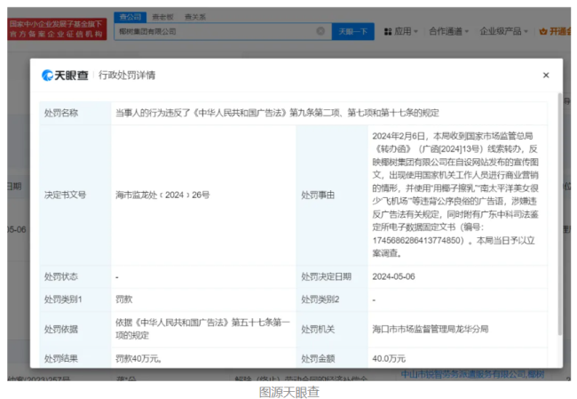Switch to the 查老板 tab

(x=162, y=17)
